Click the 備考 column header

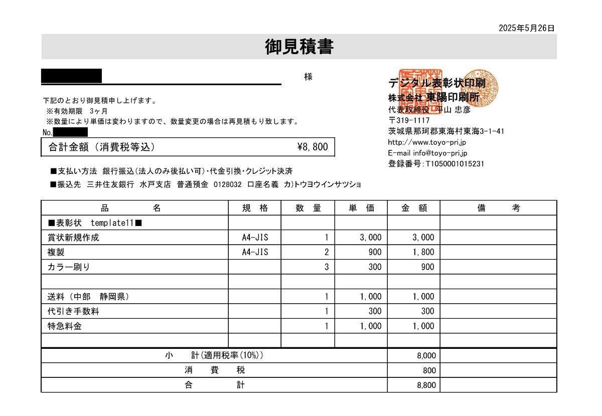[499, 208]
